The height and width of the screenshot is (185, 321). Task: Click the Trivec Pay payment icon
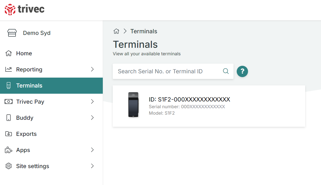tap(9, 101)
